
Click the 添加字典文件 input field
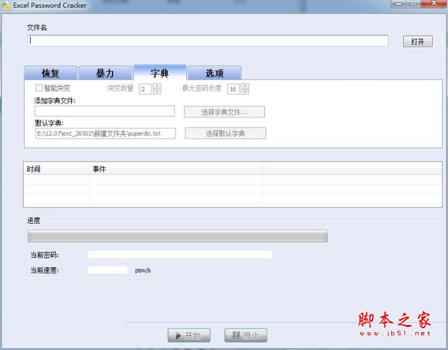pyautogui.click(x=104, y=111)
